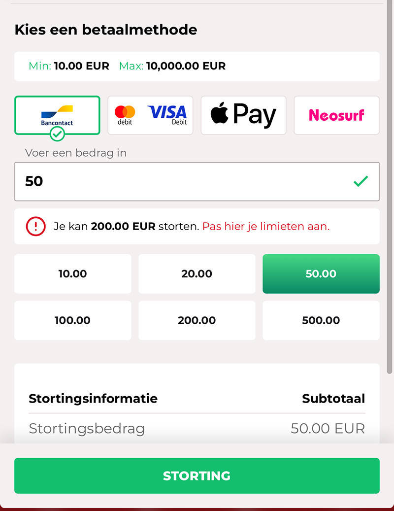The height and width of the screenshot is (511, 394).
Task: Pick the 200.00 deposit option
Action: coord(197,320)
